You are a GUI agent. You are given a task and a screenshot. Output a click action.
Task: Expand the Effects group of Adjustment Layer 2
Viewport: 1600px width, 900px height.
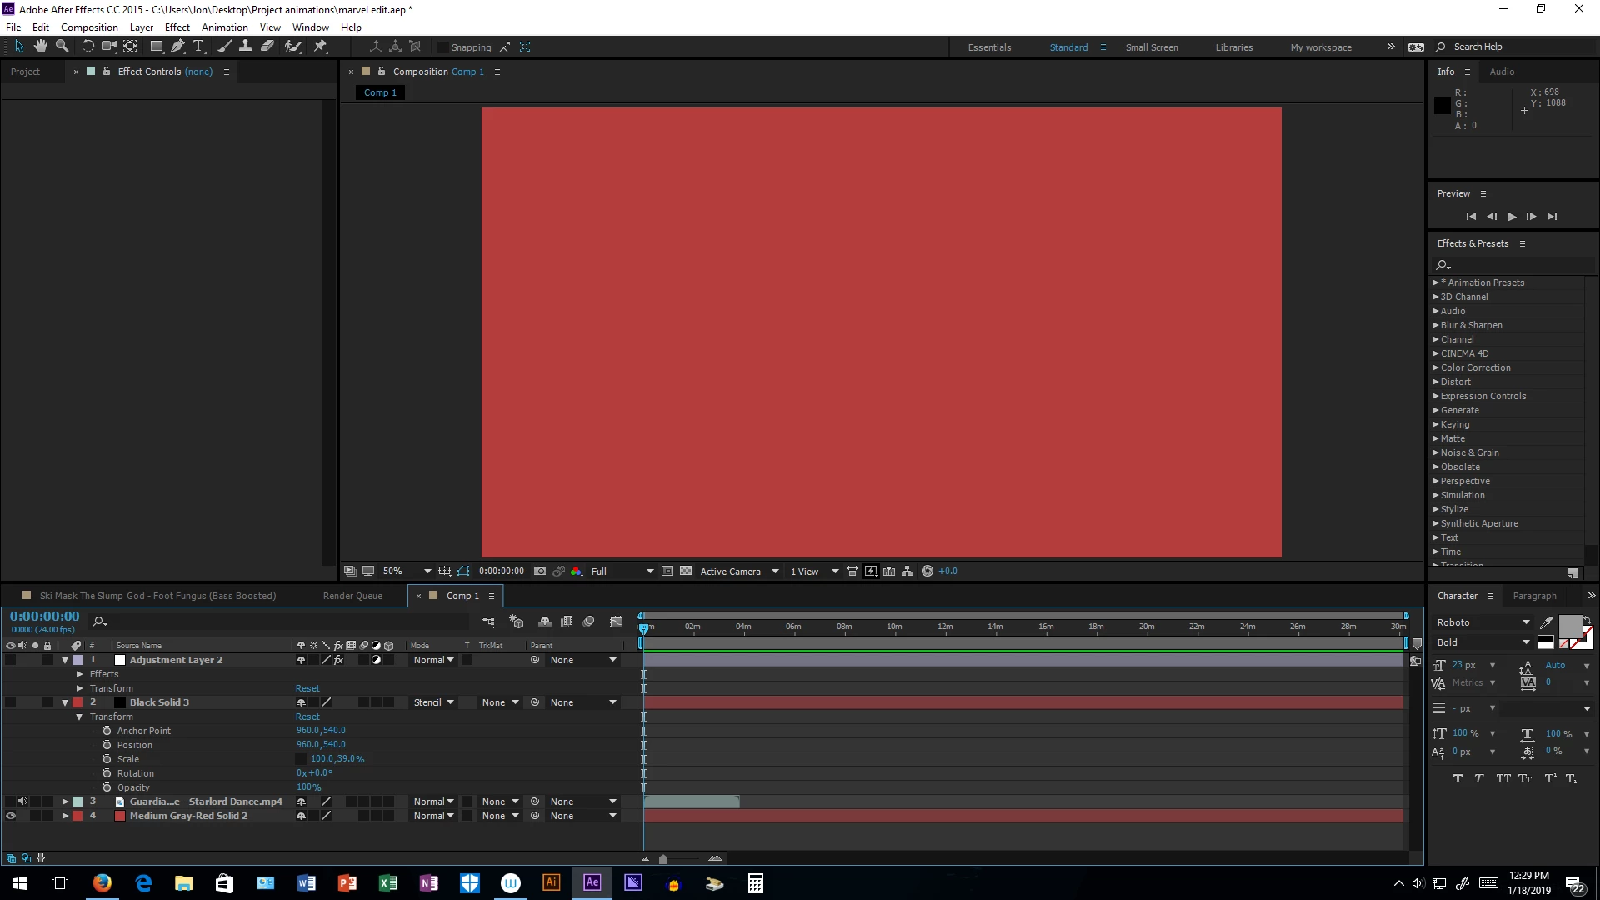tap(79, 675)
